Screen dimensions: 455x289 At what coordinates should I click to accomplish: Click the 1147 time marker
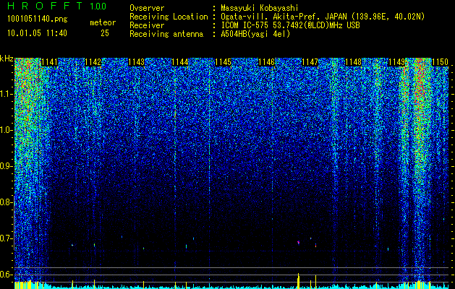click(x=310, y=62)
